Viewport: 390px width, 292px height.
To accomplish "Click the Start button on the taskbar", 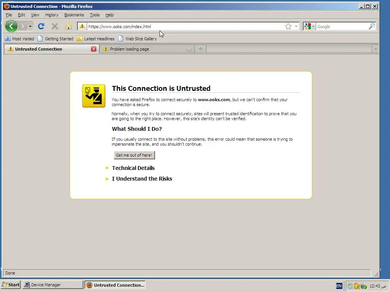I will 10,285.
